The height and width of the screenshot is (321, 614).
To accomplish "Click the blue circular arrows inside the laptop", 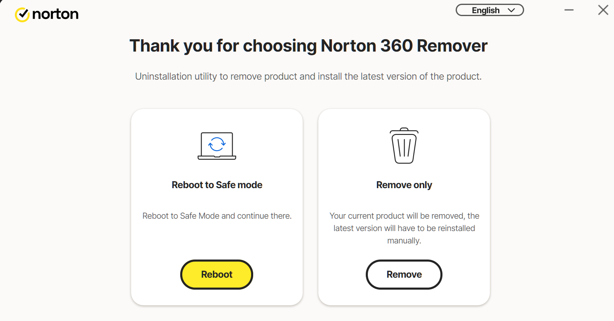I will [x=217, y=144].
